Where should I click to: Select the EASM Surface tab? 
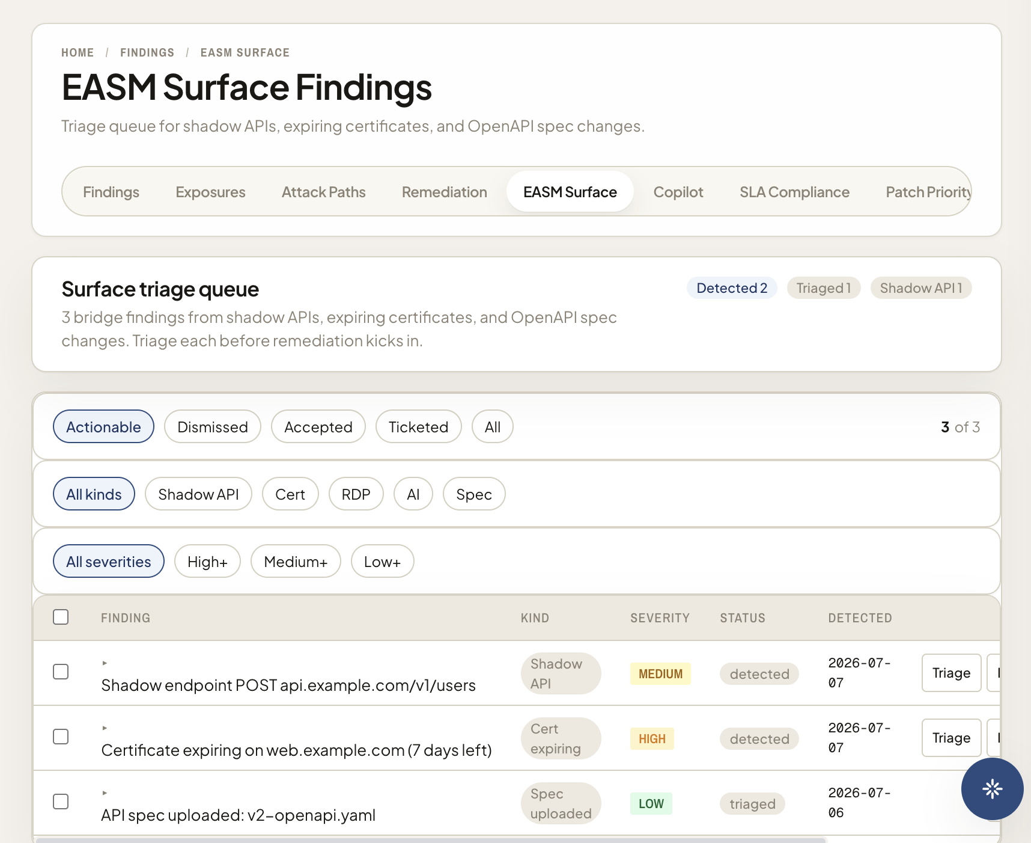pos(570,192)
